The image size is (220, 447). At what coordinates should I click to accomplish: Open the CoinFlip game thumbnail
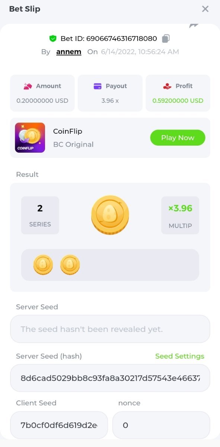point(30,138)
